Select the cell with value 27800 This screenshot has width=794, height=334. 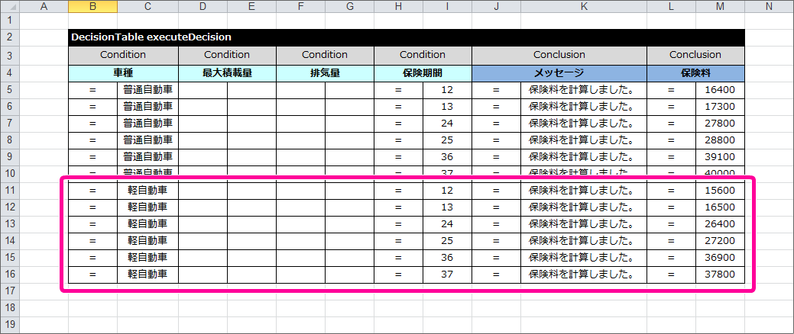720,124
